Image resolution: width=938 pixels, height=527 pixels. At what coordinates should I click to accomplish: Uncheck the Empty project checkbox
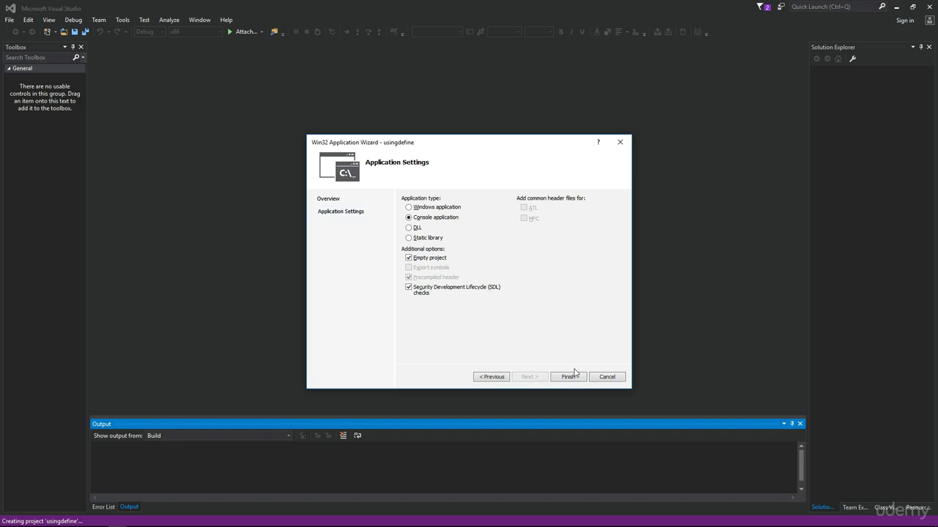[409, 258]
